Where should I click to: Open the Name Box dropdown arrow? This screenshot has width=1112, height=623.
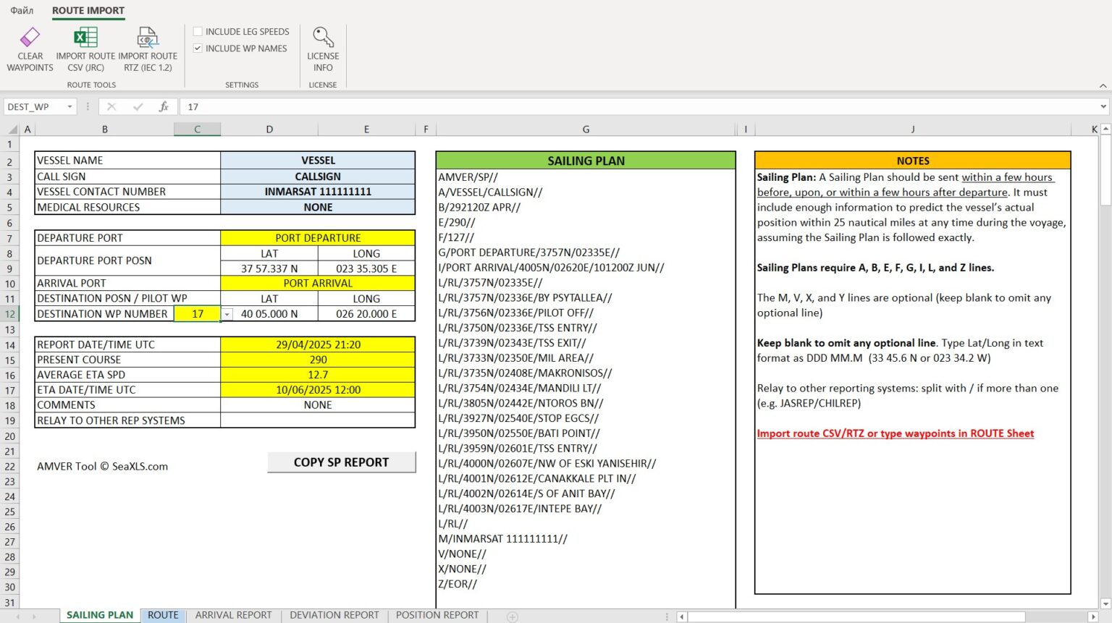[69, 106]
